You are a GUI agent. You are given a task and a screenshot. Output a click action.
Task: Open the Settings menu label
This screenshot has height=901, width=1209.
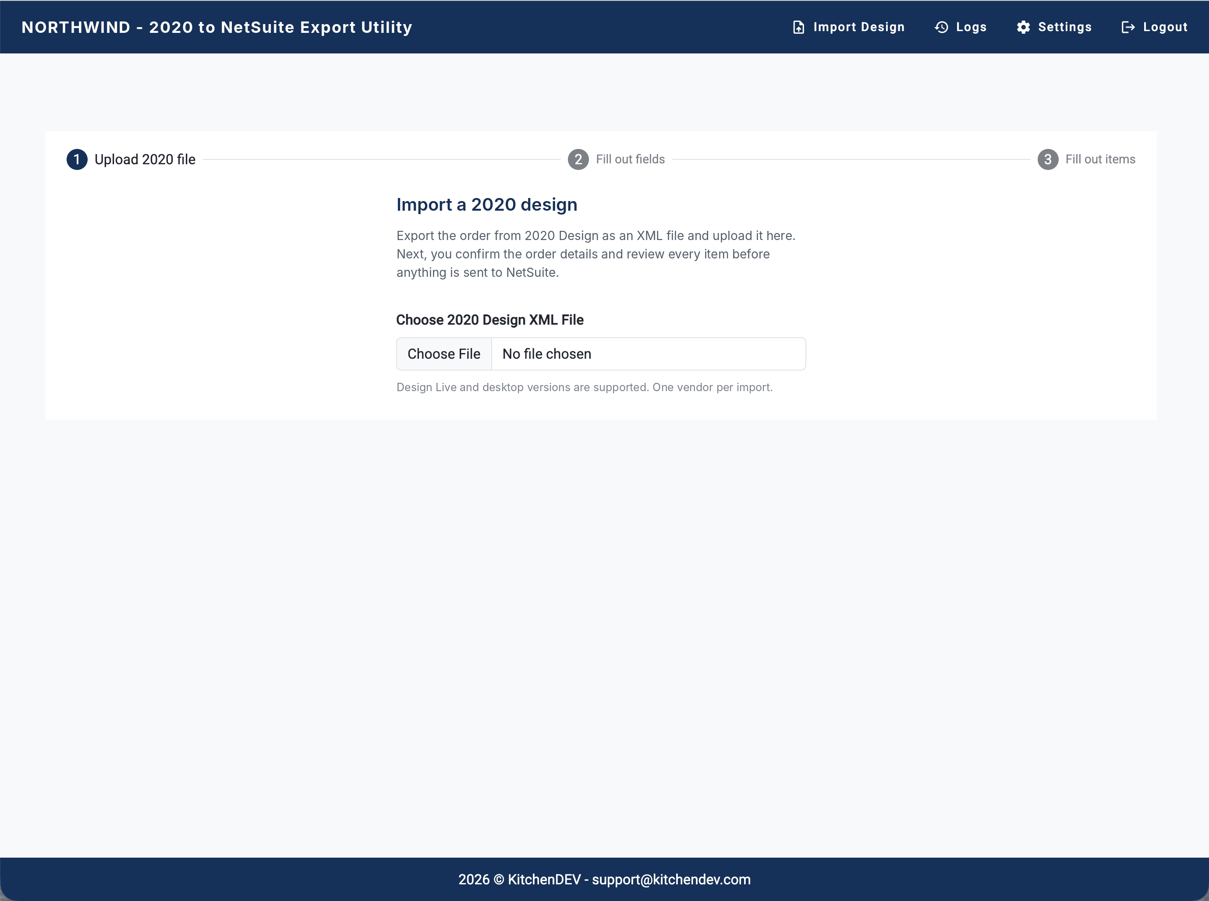1064,27
